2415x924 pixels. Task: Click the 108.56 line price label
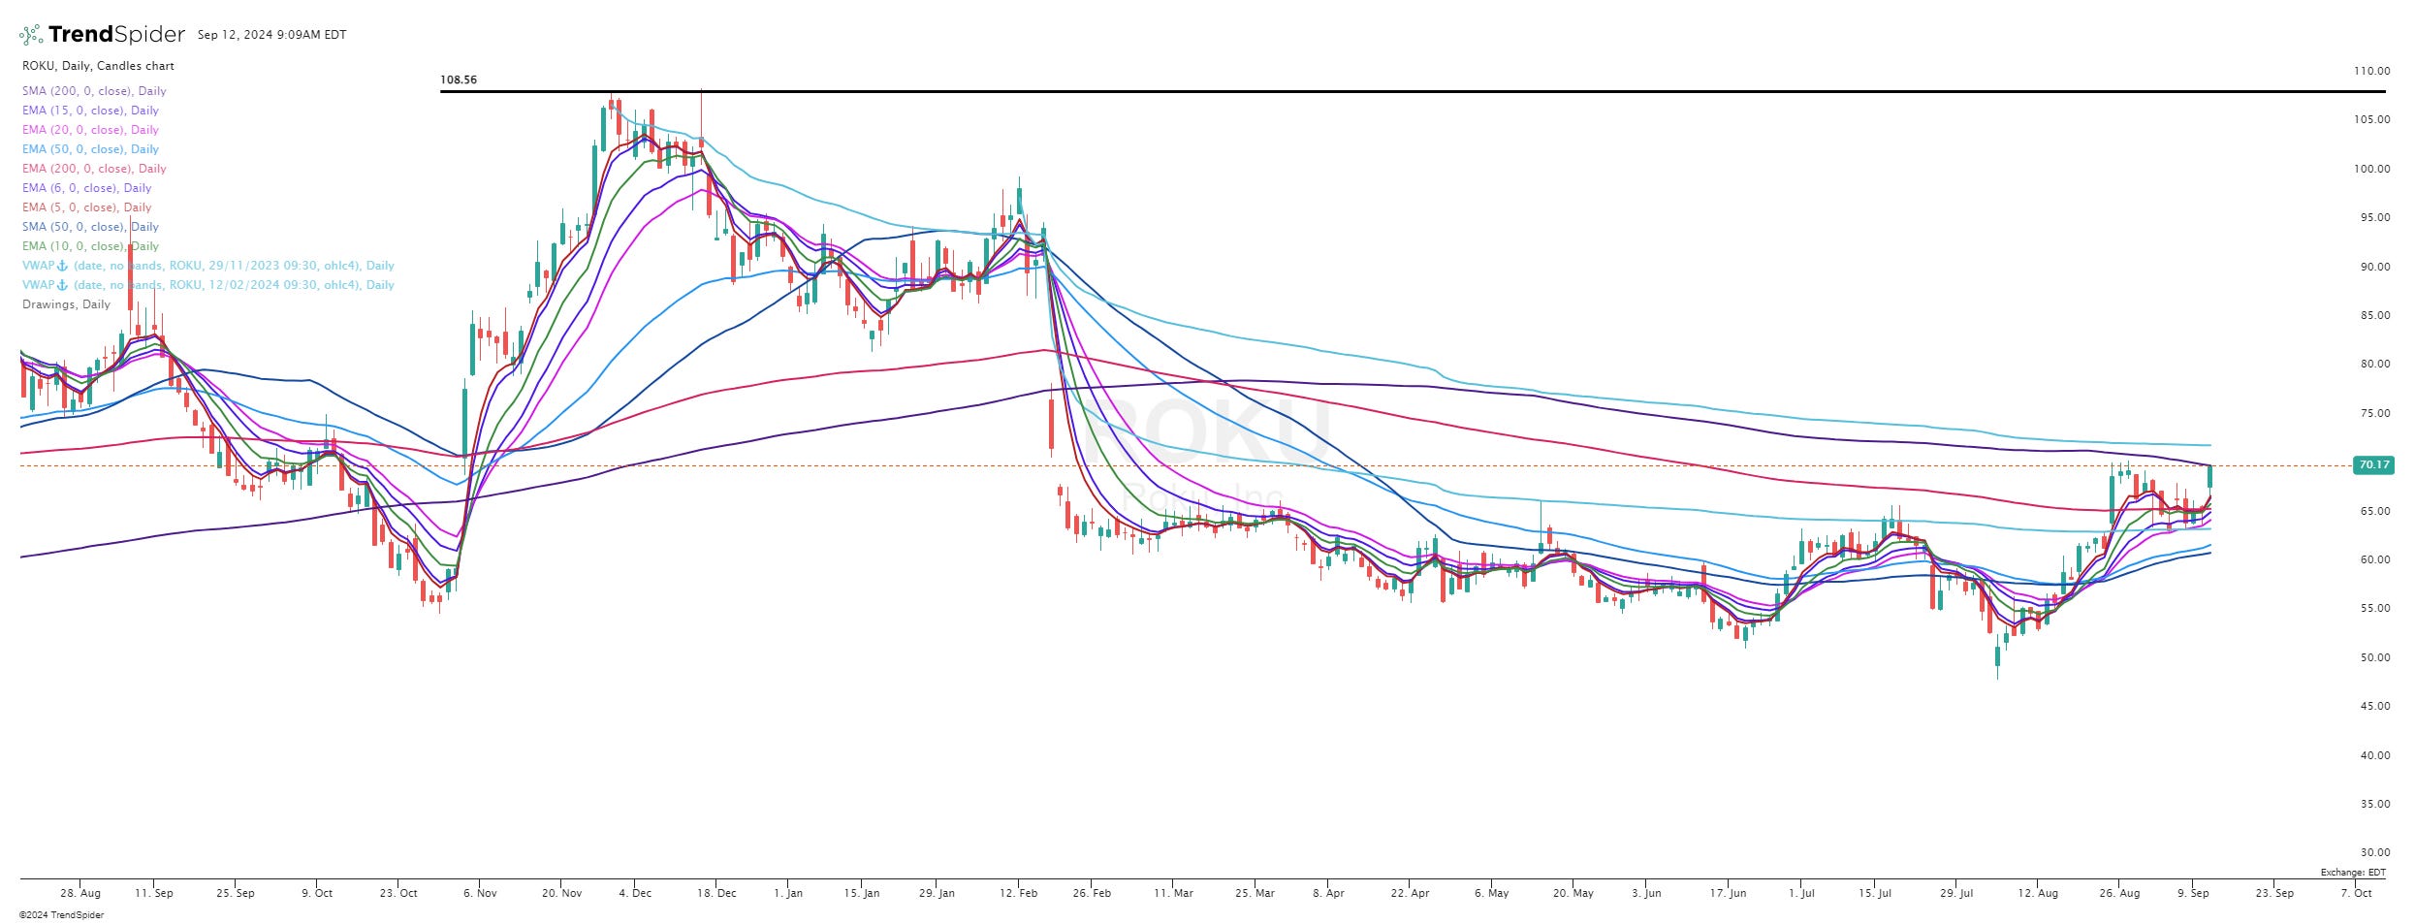pyautogui.click(x=459, y=80)
